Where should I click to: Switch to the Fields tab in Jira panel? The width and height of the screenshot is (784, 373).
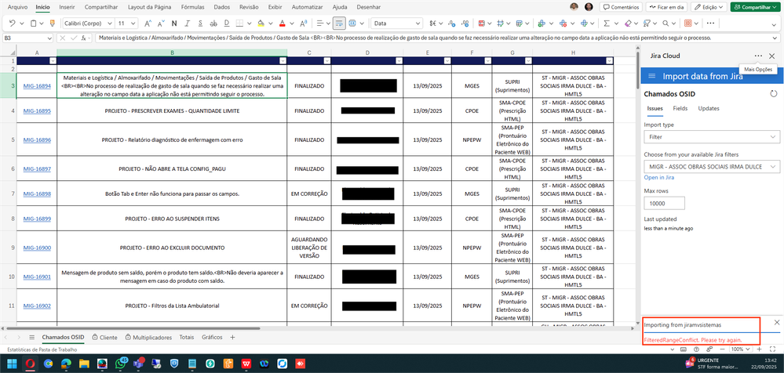[680, 108]
